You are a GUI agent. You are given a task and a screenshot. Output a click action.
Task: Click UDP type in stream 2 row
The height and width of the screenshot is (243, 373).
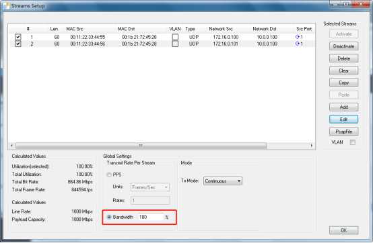[194, 44]
